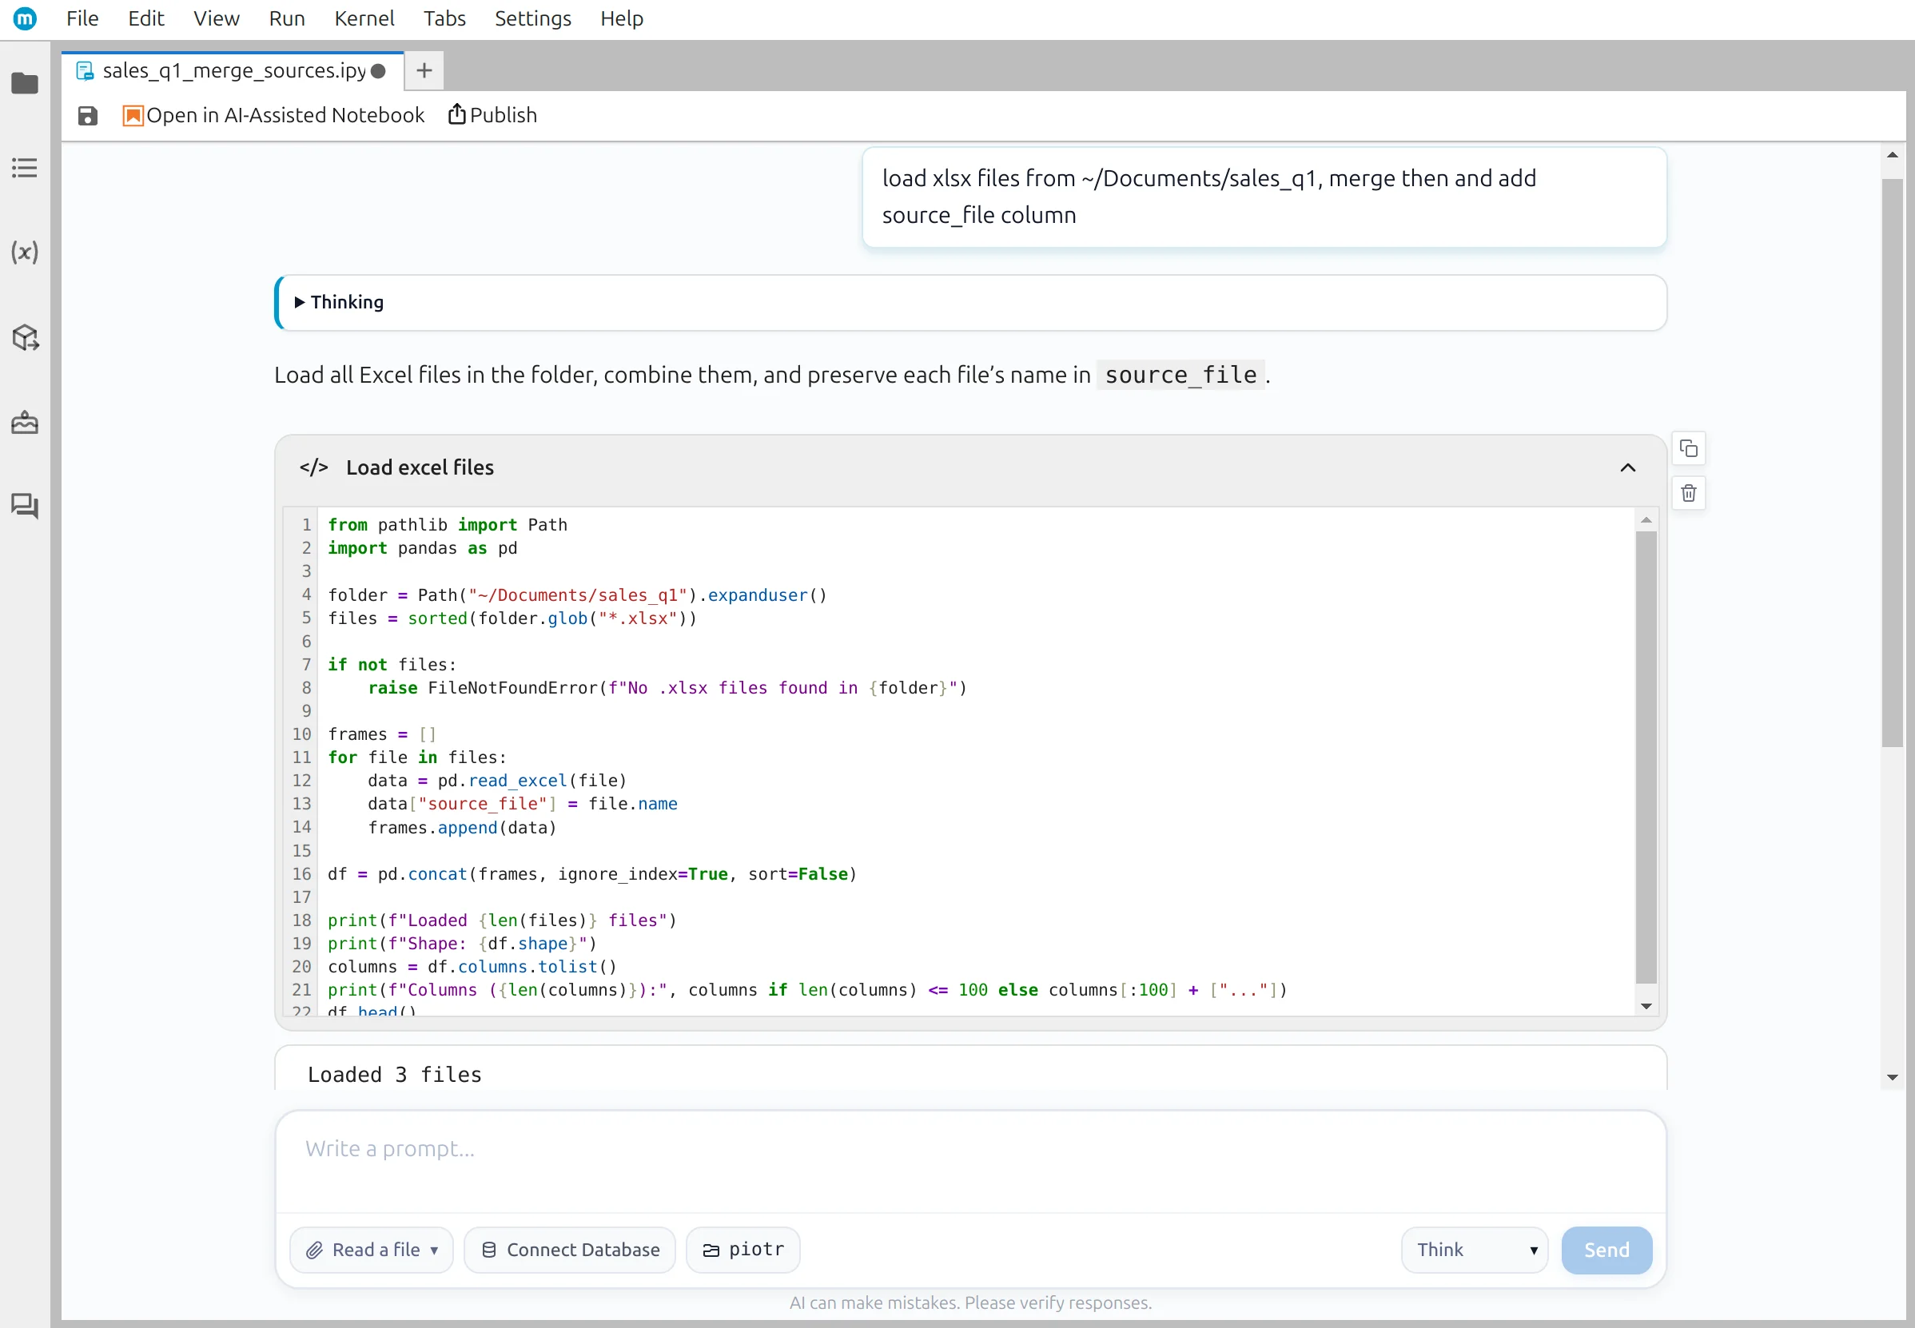Screen dimensions: 1915x1328
Task: Click the main notebook vertical scrollbar thumb
Action: click(1892, 463)
